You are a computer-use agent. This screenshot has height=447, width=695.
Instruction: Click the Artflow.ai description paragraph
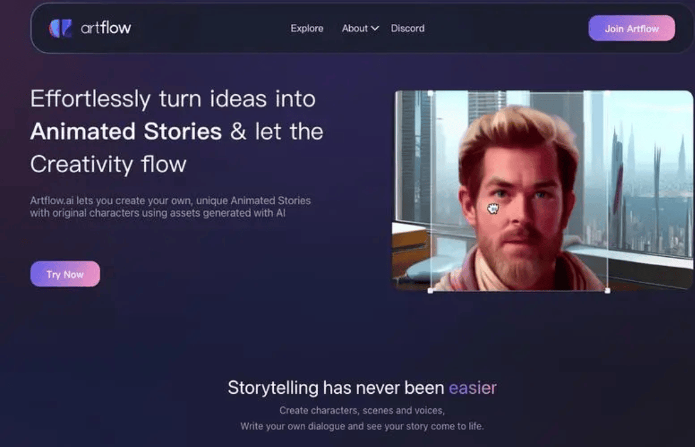(170, 207)
